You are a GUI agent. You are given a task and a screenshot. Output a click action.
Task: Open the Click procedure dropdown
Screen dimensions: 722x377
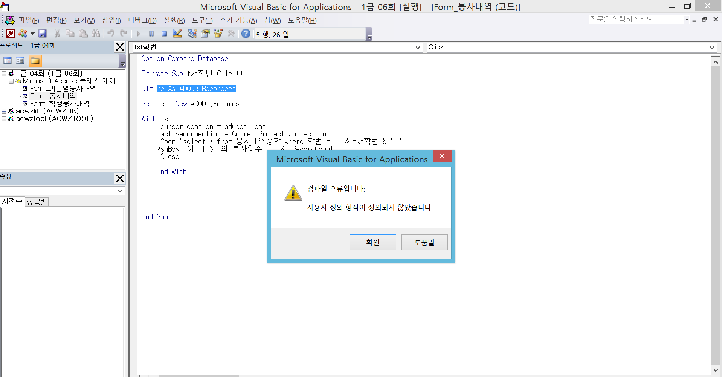pyautogui.click(x=712, y=48)
